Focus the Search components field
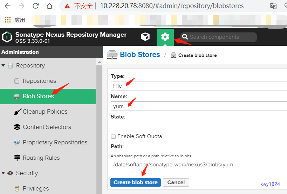The width and height of the screenshot is (287, 194). [219, 37]
